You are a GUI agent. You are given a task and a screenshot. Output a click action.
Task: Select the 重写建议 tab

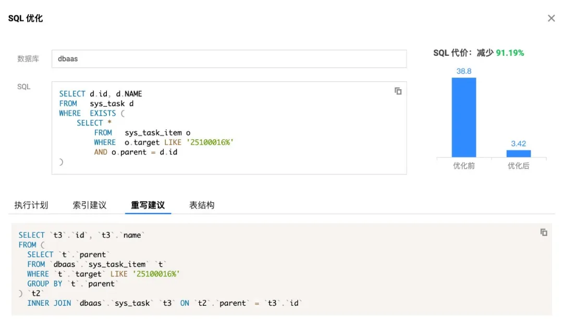click(x=148, y=205)
